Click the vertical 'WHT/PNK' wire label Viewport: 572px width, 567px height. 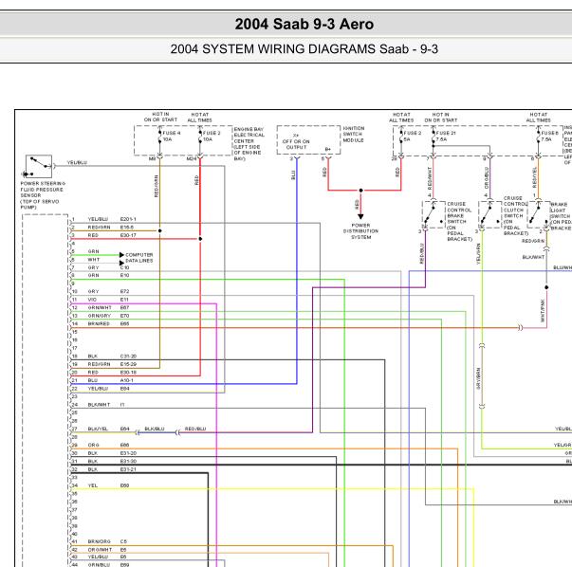(543, 311)
